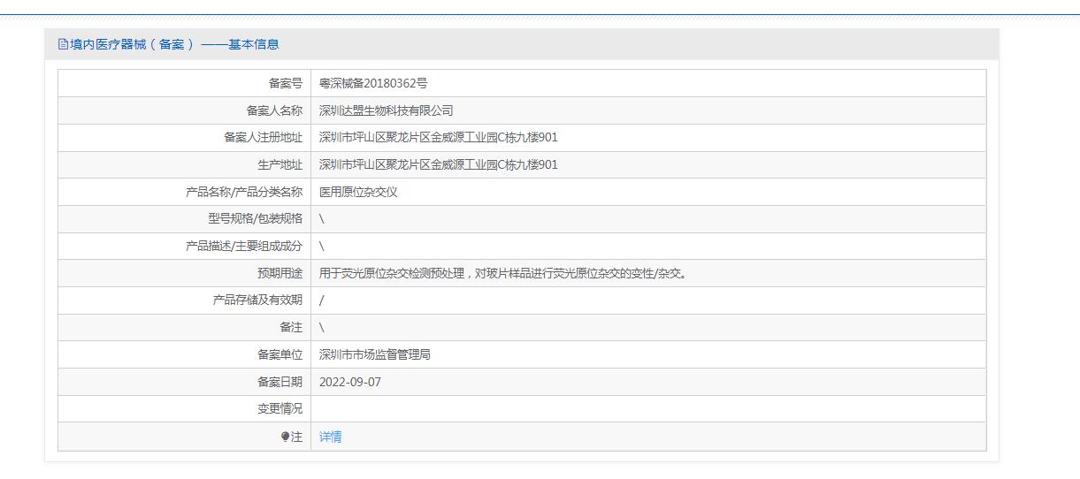
Task: Click the document icon before 境内医疗器械
Action: point(63,44)
